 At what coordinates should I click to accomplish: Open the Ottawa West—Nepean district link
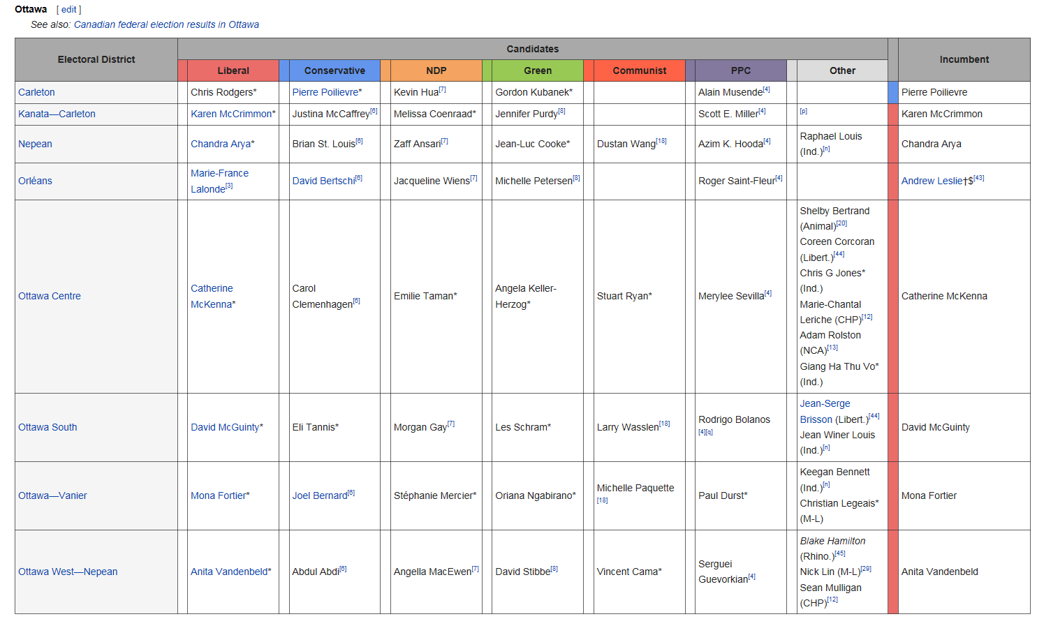pos(68,572)
